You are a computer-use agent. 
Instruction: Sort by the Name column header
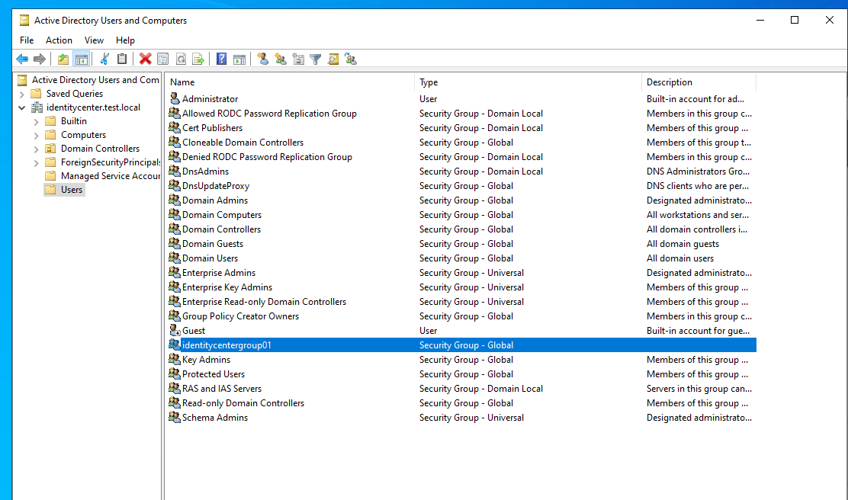[289, 82]
